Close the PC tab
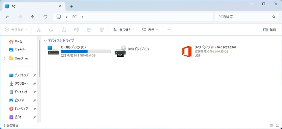Screen dimensions: 282x129 [x=60, y=6]
